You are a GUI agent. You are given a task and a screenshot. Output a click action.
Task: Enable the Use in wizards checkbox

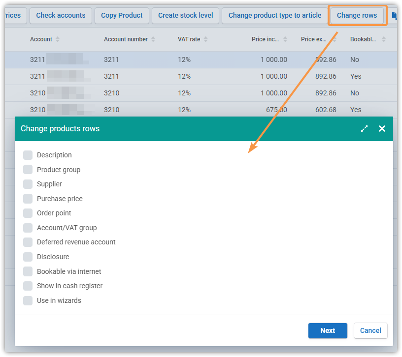tap(28, 300)
